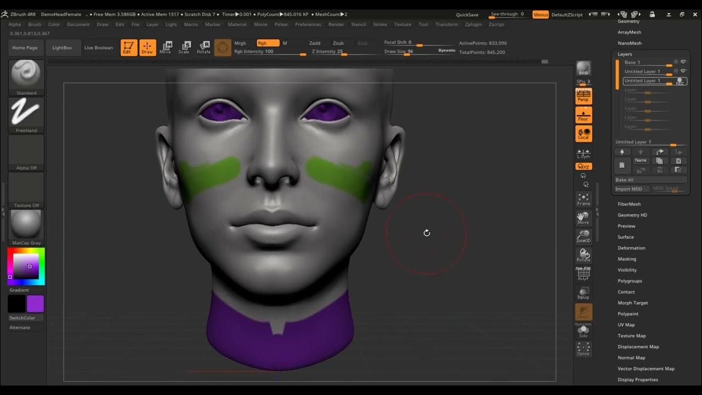Open LightBox browser
The height and width of the screenshot is (395, 702).
62,48
